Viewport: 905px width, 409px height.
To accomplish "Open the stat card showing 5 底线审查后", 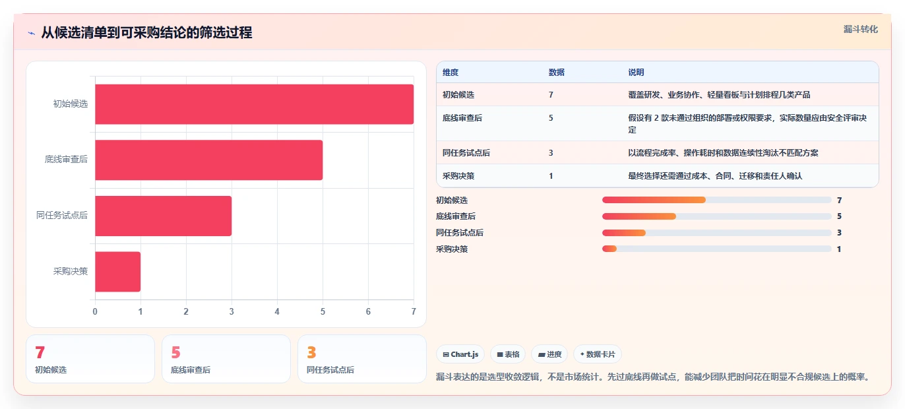I will (x=226, y=359).
